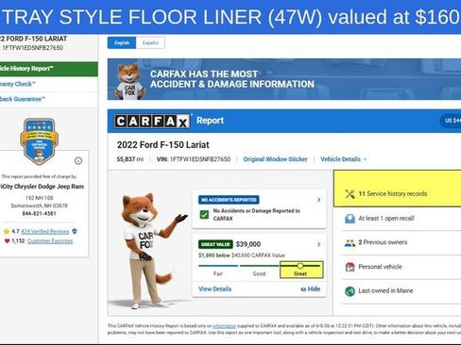Open the Buyback Guarantee sidebar item
Viewport: 461px width, 345px height.
coord(49,99)
